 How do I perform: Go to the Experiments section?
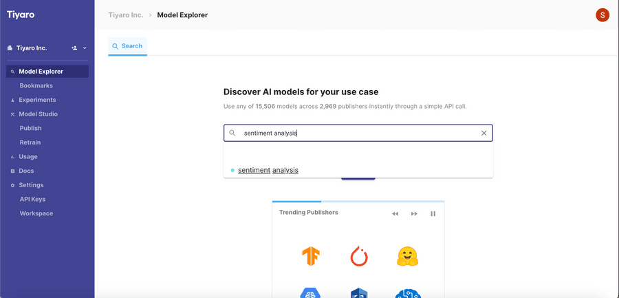(x=38, y=100)
